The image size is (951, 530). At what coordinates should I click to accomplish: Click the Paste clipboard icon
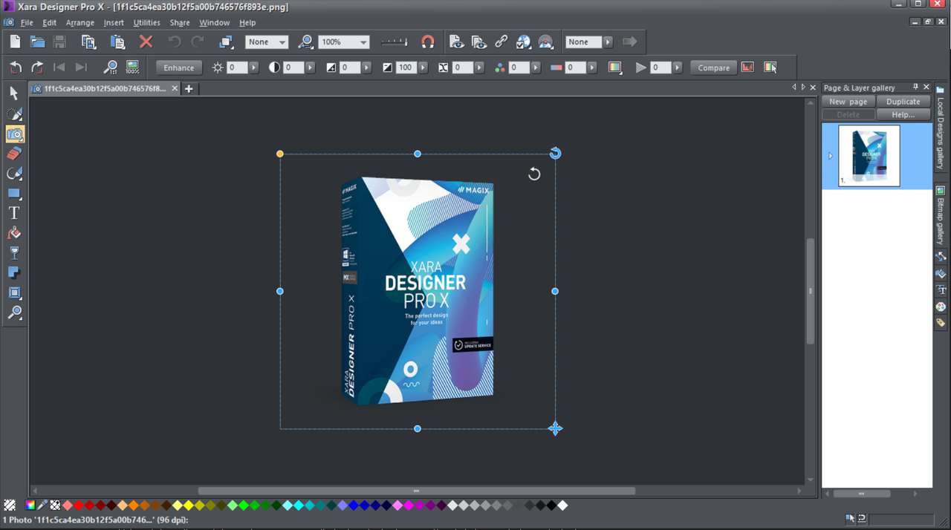click(117, 42)
